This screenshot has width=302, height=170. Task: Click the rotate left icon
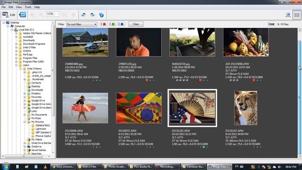(84, 15)
